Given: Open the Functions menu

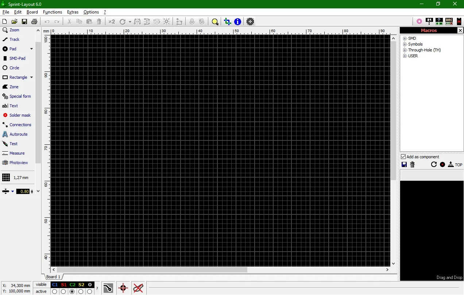Looking at the screenshot, I should [53, 12].
